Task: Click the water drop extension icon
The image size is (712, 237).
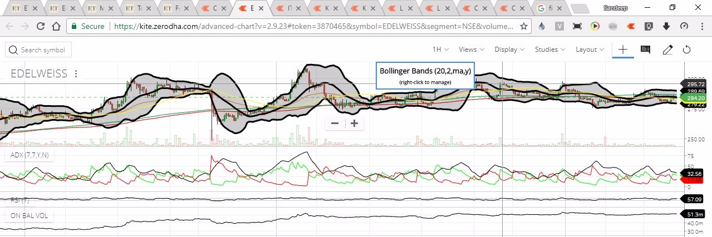Action: (x=542, y=26)
